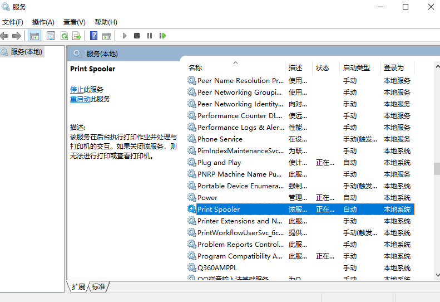Viewport: 440px width, 302px height.
Task: Click the Back arrow in the toolbar
Action: [x=4, y=36]
